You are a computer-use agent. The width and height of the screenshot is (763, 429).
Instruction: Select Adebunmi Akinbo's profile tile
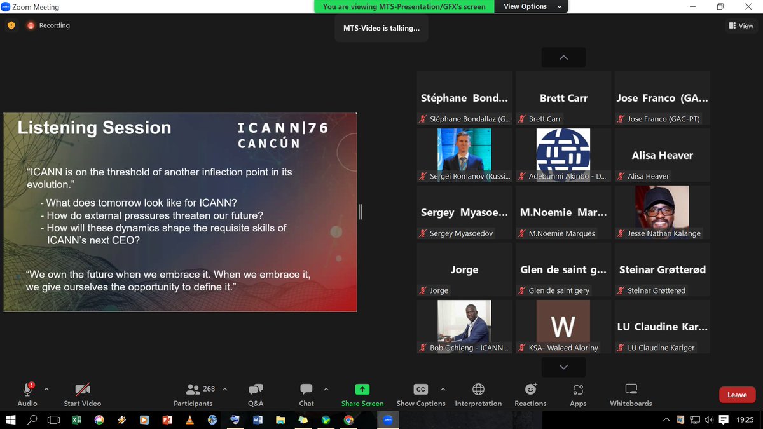coord(563,155)
